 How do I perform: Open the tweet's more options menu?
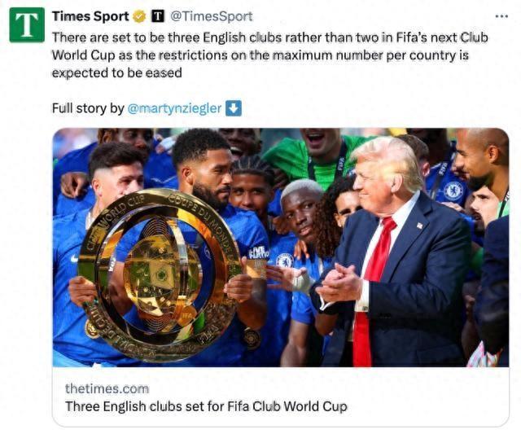pos(501,16)
